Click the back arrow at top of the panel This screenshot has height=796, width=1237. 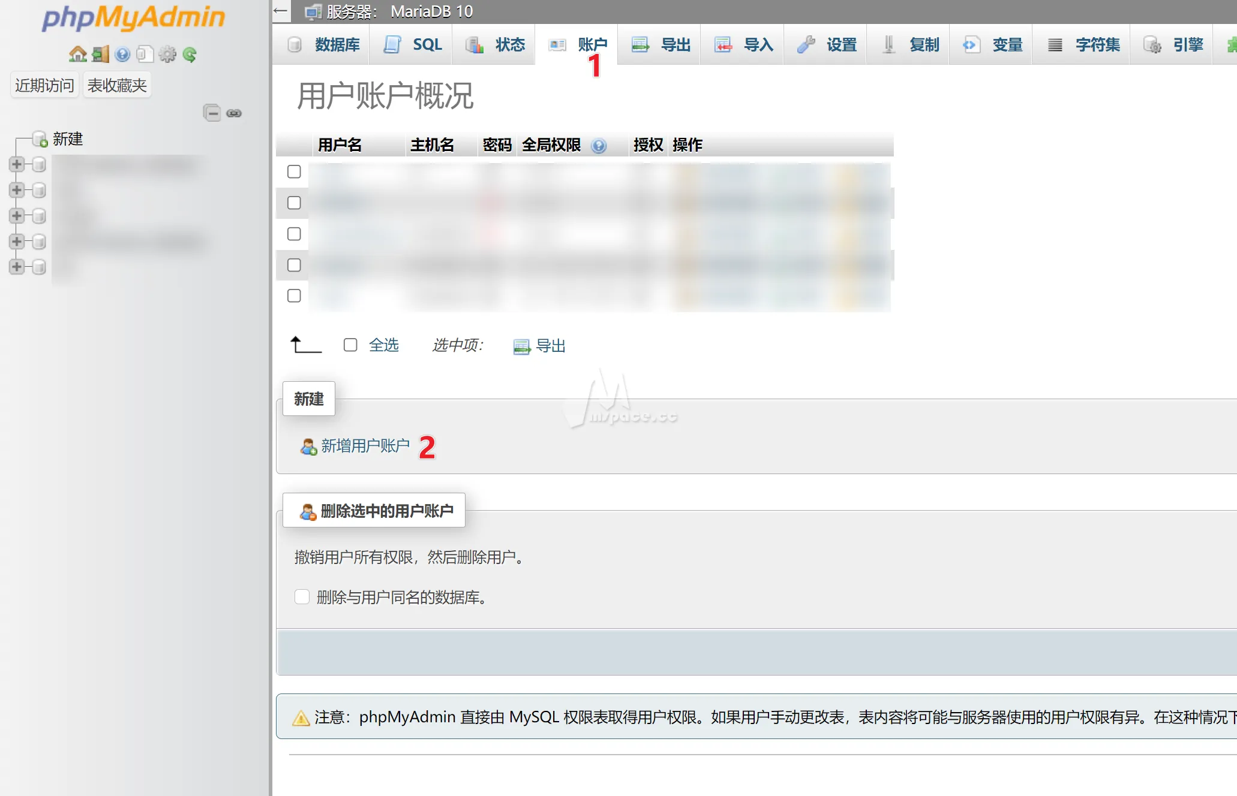pyautogui.click(x=280, y=11)
